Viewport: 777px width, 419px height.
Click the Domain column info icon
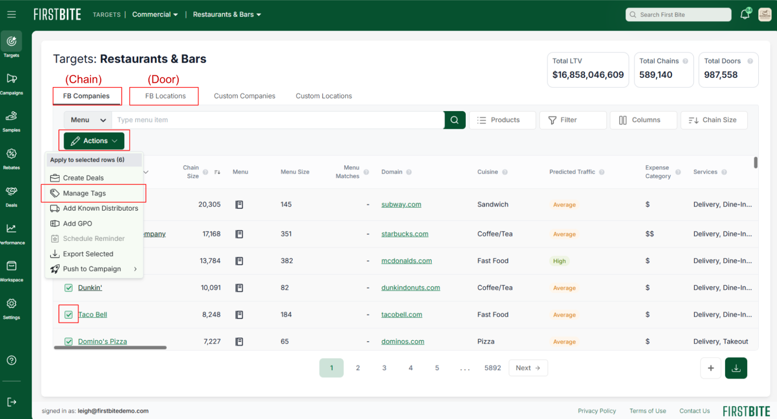(409, 172)
